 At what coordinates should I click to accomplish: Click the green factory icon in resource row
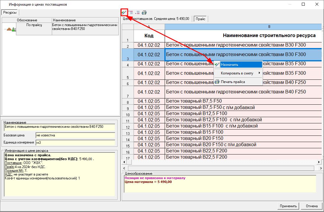(x=14, y=29)
